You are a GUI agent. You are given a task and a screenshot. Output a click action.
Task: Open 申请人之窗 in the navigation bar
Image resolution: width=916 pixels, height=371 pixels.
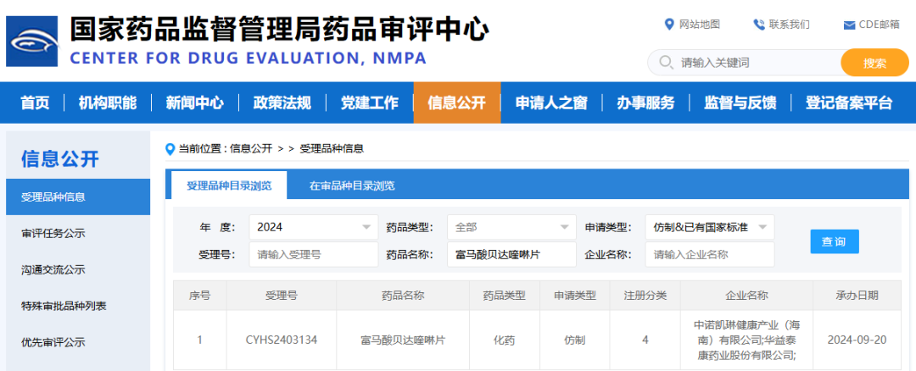point(551,102)
